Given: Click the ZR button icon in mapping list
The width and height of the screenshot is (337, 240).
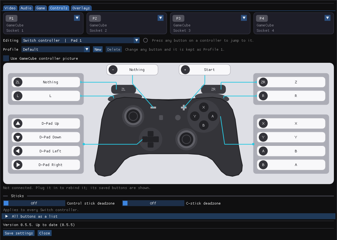Looking at the screenshot, I should (x=263, y=82).
